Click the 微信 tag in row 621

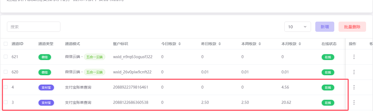[x=45, y=57]
